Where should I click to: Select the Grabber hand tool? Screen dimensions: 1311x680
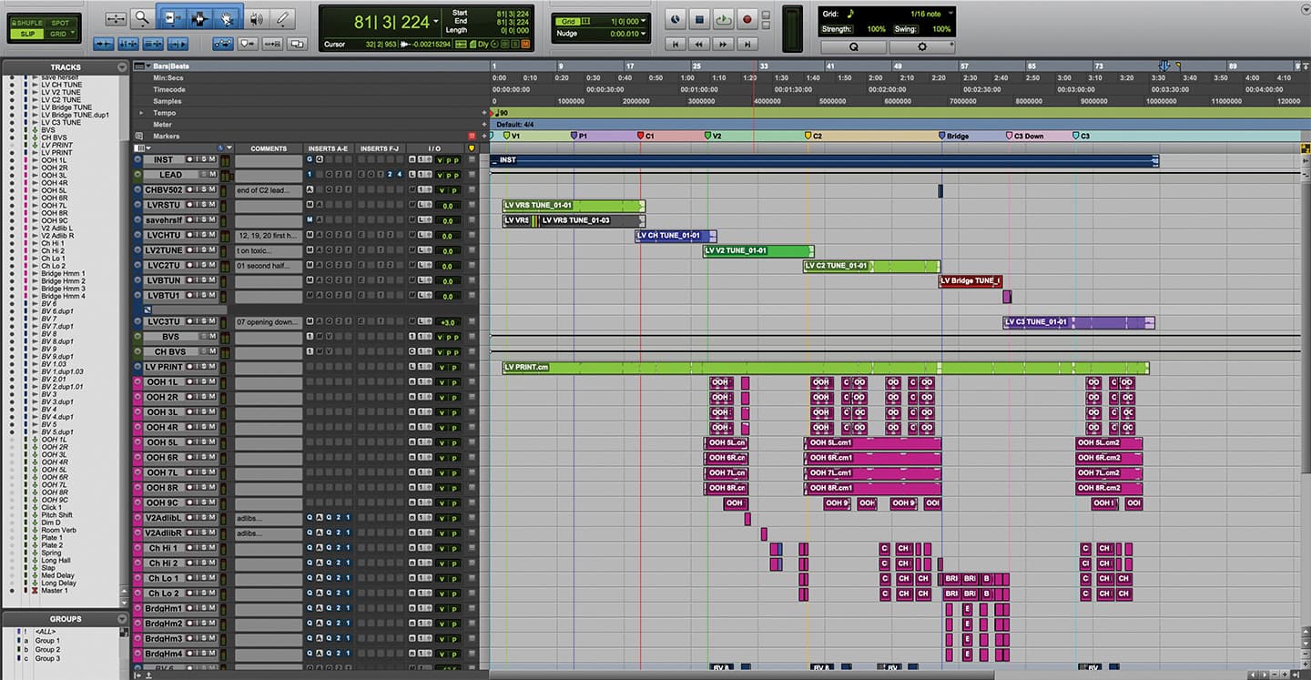[x=228, y=18]
